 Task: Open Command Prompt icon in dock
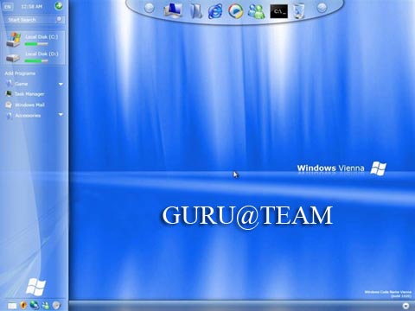pos(278,11)
